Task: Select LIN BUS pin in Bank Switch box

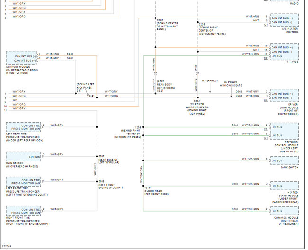Action: tap(277, 161)
